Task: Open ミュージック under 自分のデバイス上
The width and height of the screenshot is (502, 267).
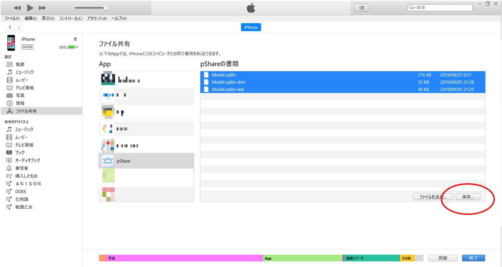Action: click(x=41, y=129)
